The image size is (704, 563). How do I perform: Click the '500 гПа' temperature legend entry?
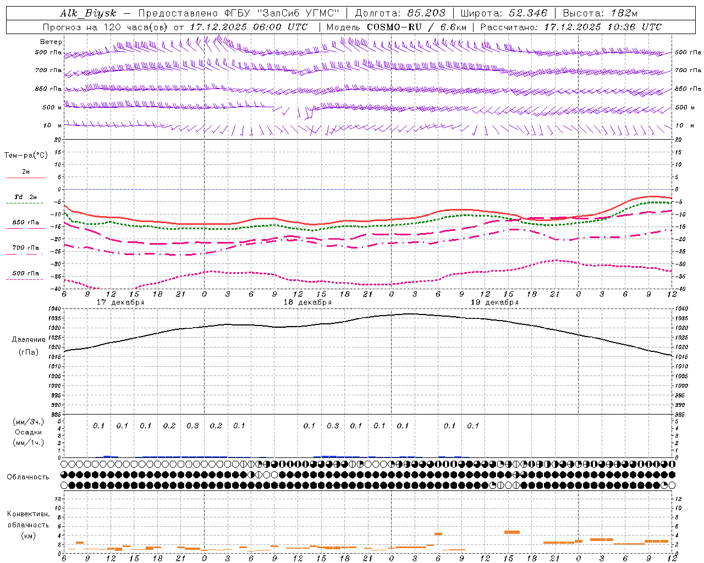26,273
